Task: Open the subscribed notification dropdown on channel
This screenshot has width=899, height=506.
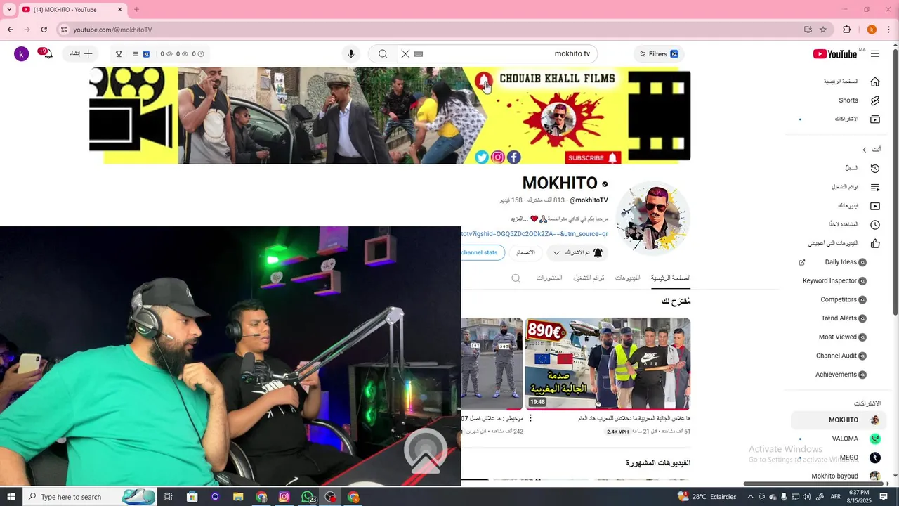Action: coord(577,252)
